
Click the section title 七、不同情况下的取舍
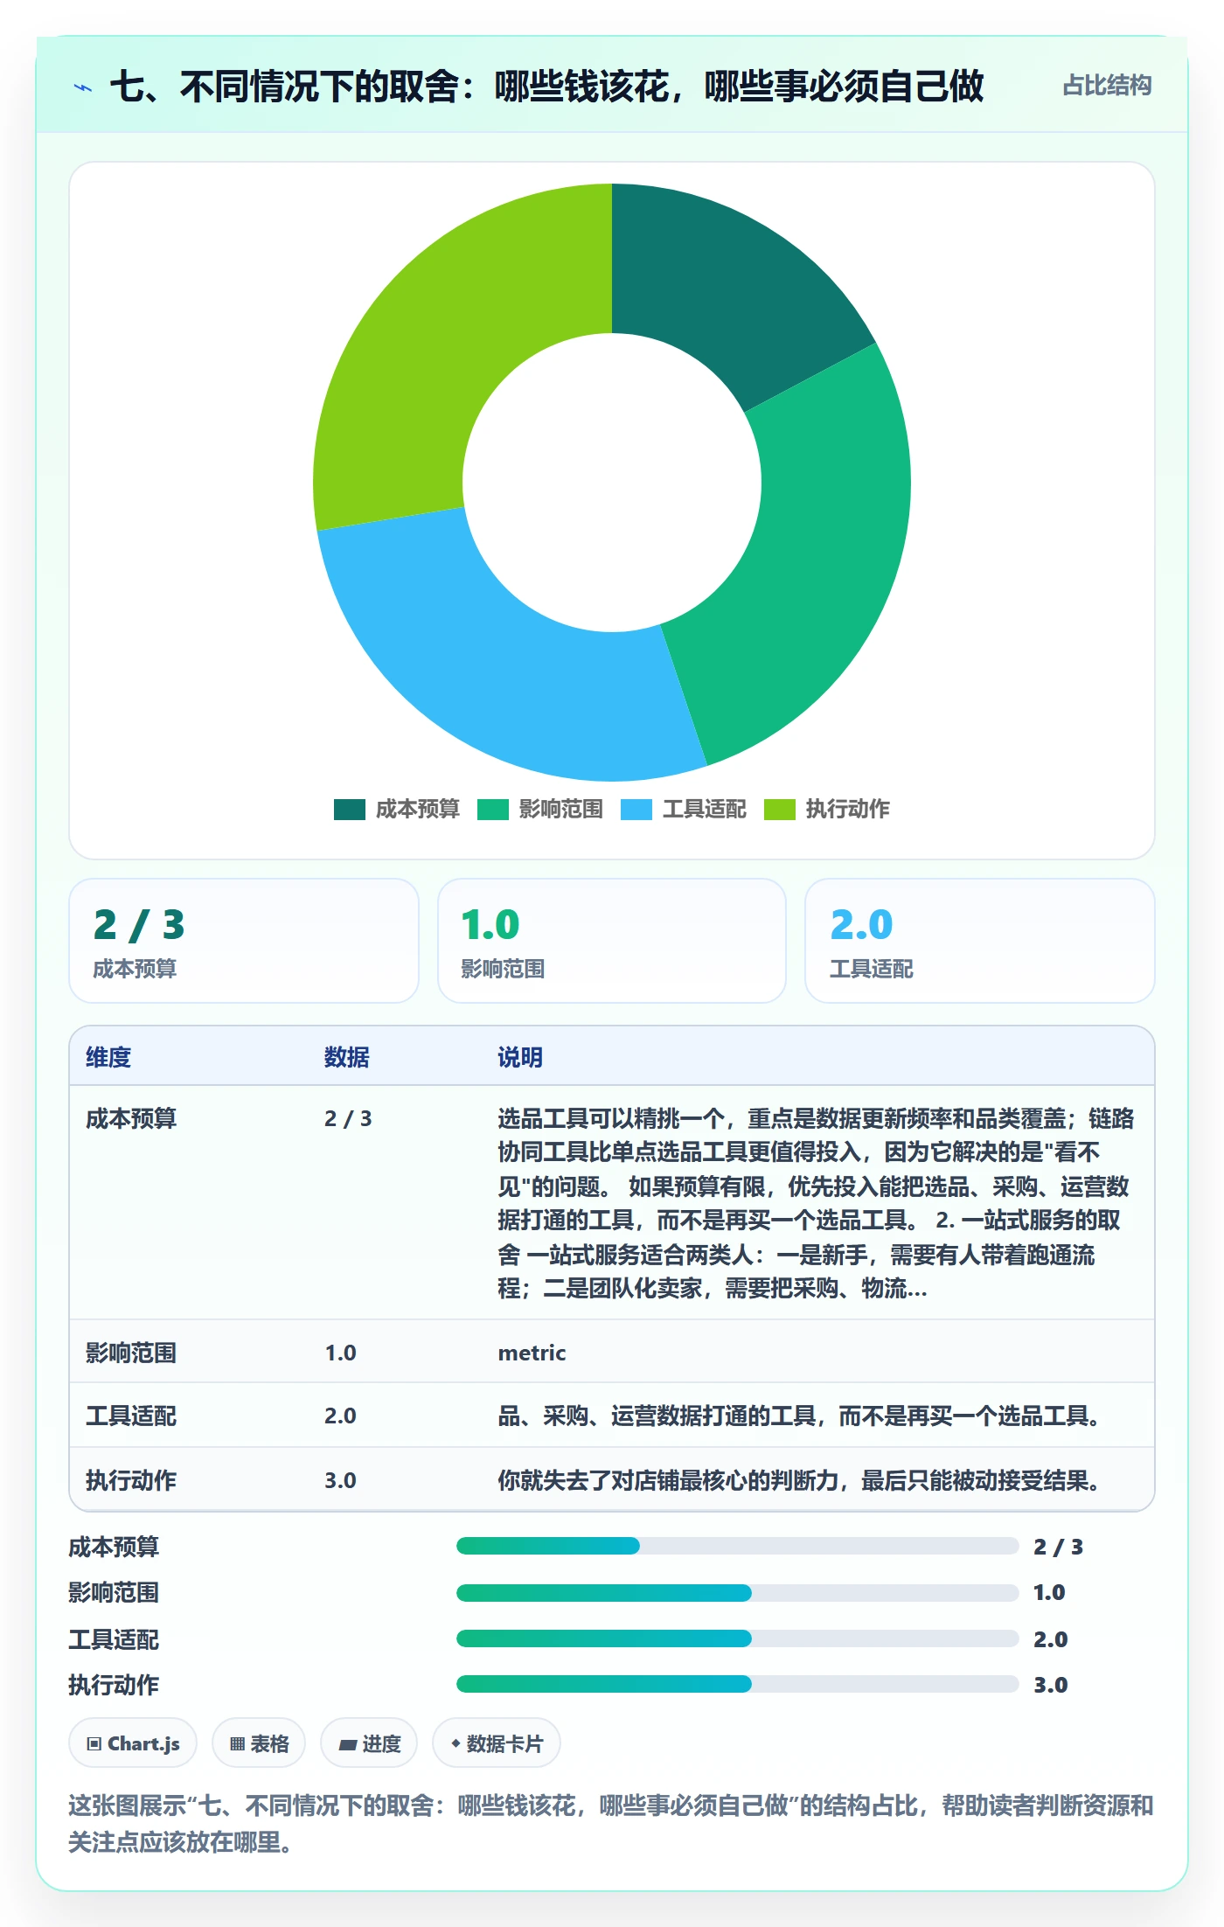click(547, 87)
